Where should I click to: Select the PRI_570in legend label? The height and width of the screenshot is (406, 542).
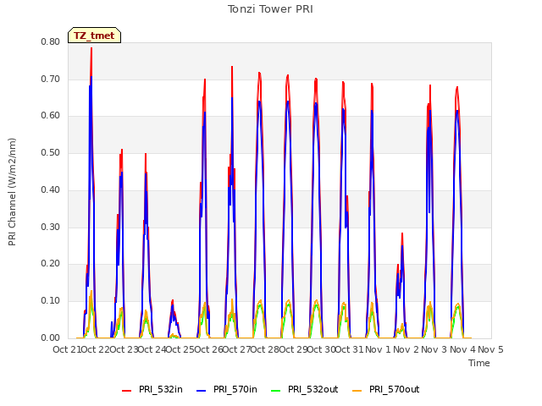[x=235, y=389]
